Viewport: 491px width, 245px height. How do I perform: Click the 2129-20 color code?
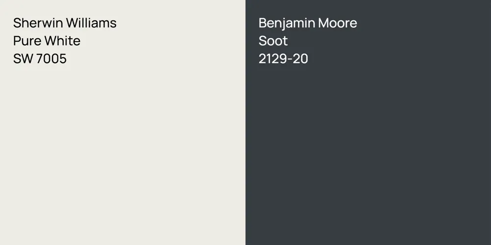(x=283, y=59)
